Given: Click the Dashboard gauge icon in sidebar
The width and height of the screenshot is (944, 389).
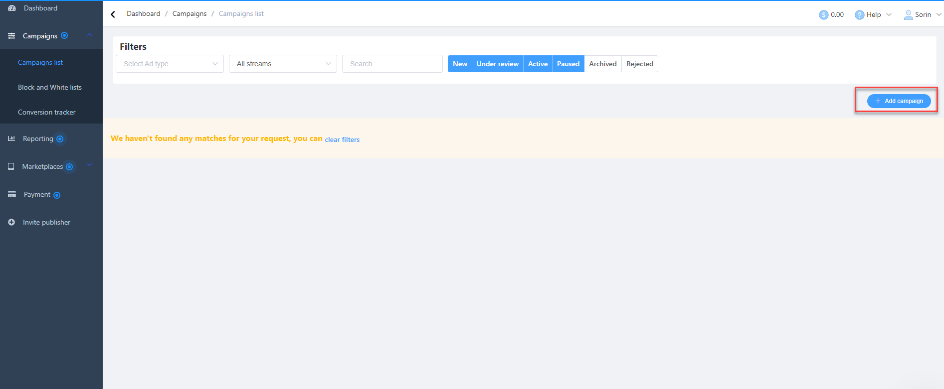Looking at the screenshot, I should pos(12,8).
